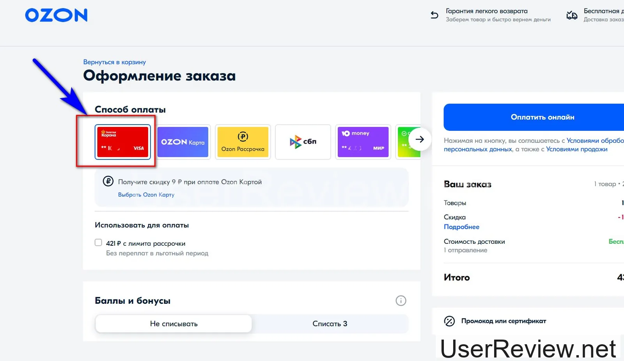Open the Промокод или сертификат section
Screen dimensions: 624x361
(x=503, y=321)
